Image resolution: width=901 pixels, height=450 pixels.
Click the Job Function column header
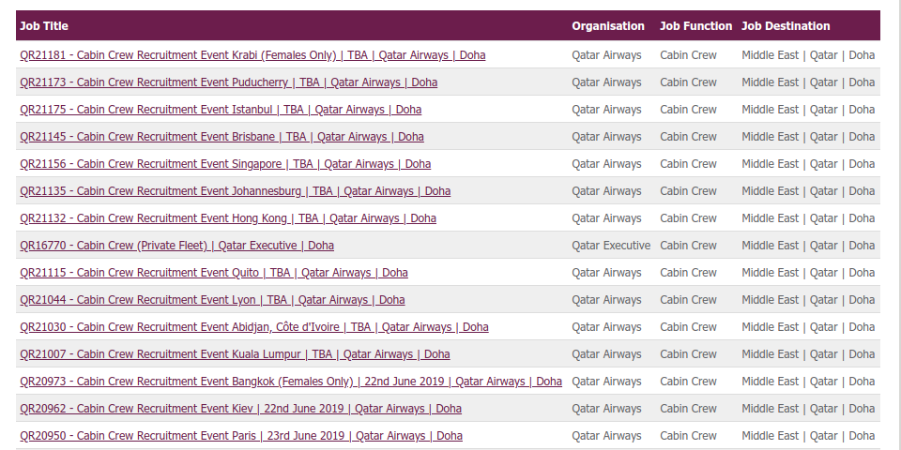tap(695, 26)
